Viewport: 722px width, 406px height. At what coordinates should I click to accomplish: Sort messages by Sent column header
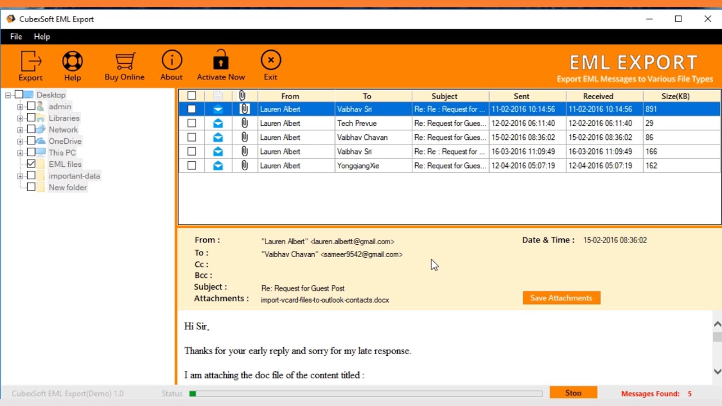[527, 96]
